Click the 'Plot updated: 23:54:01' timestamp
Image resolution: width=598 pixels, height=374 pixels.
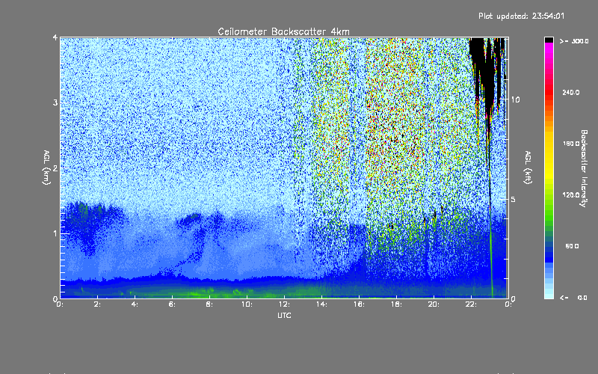[521, 16]
